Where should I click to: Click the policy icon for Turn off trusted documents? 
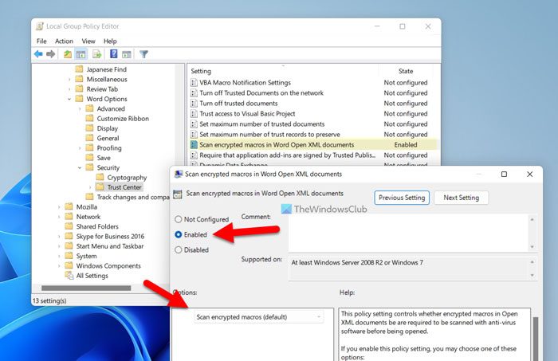(194, 103)
